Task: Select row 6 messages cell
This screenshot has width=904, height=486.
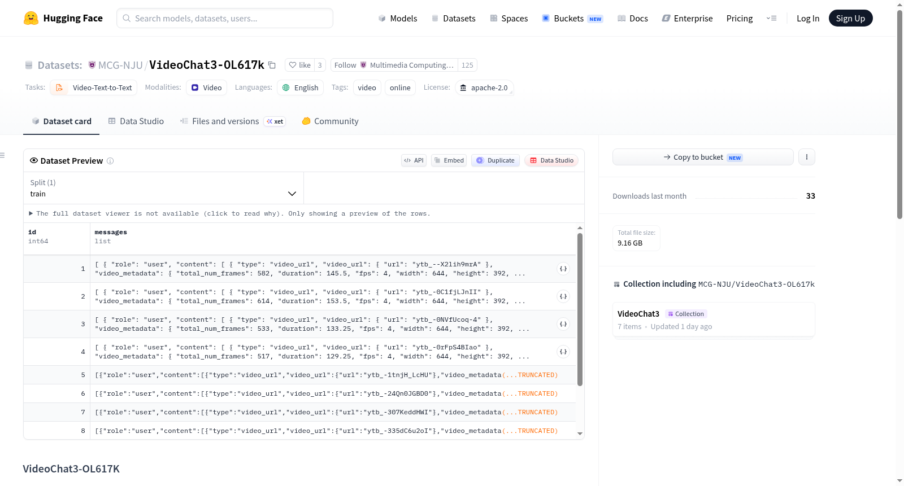Action: [333, 393]
